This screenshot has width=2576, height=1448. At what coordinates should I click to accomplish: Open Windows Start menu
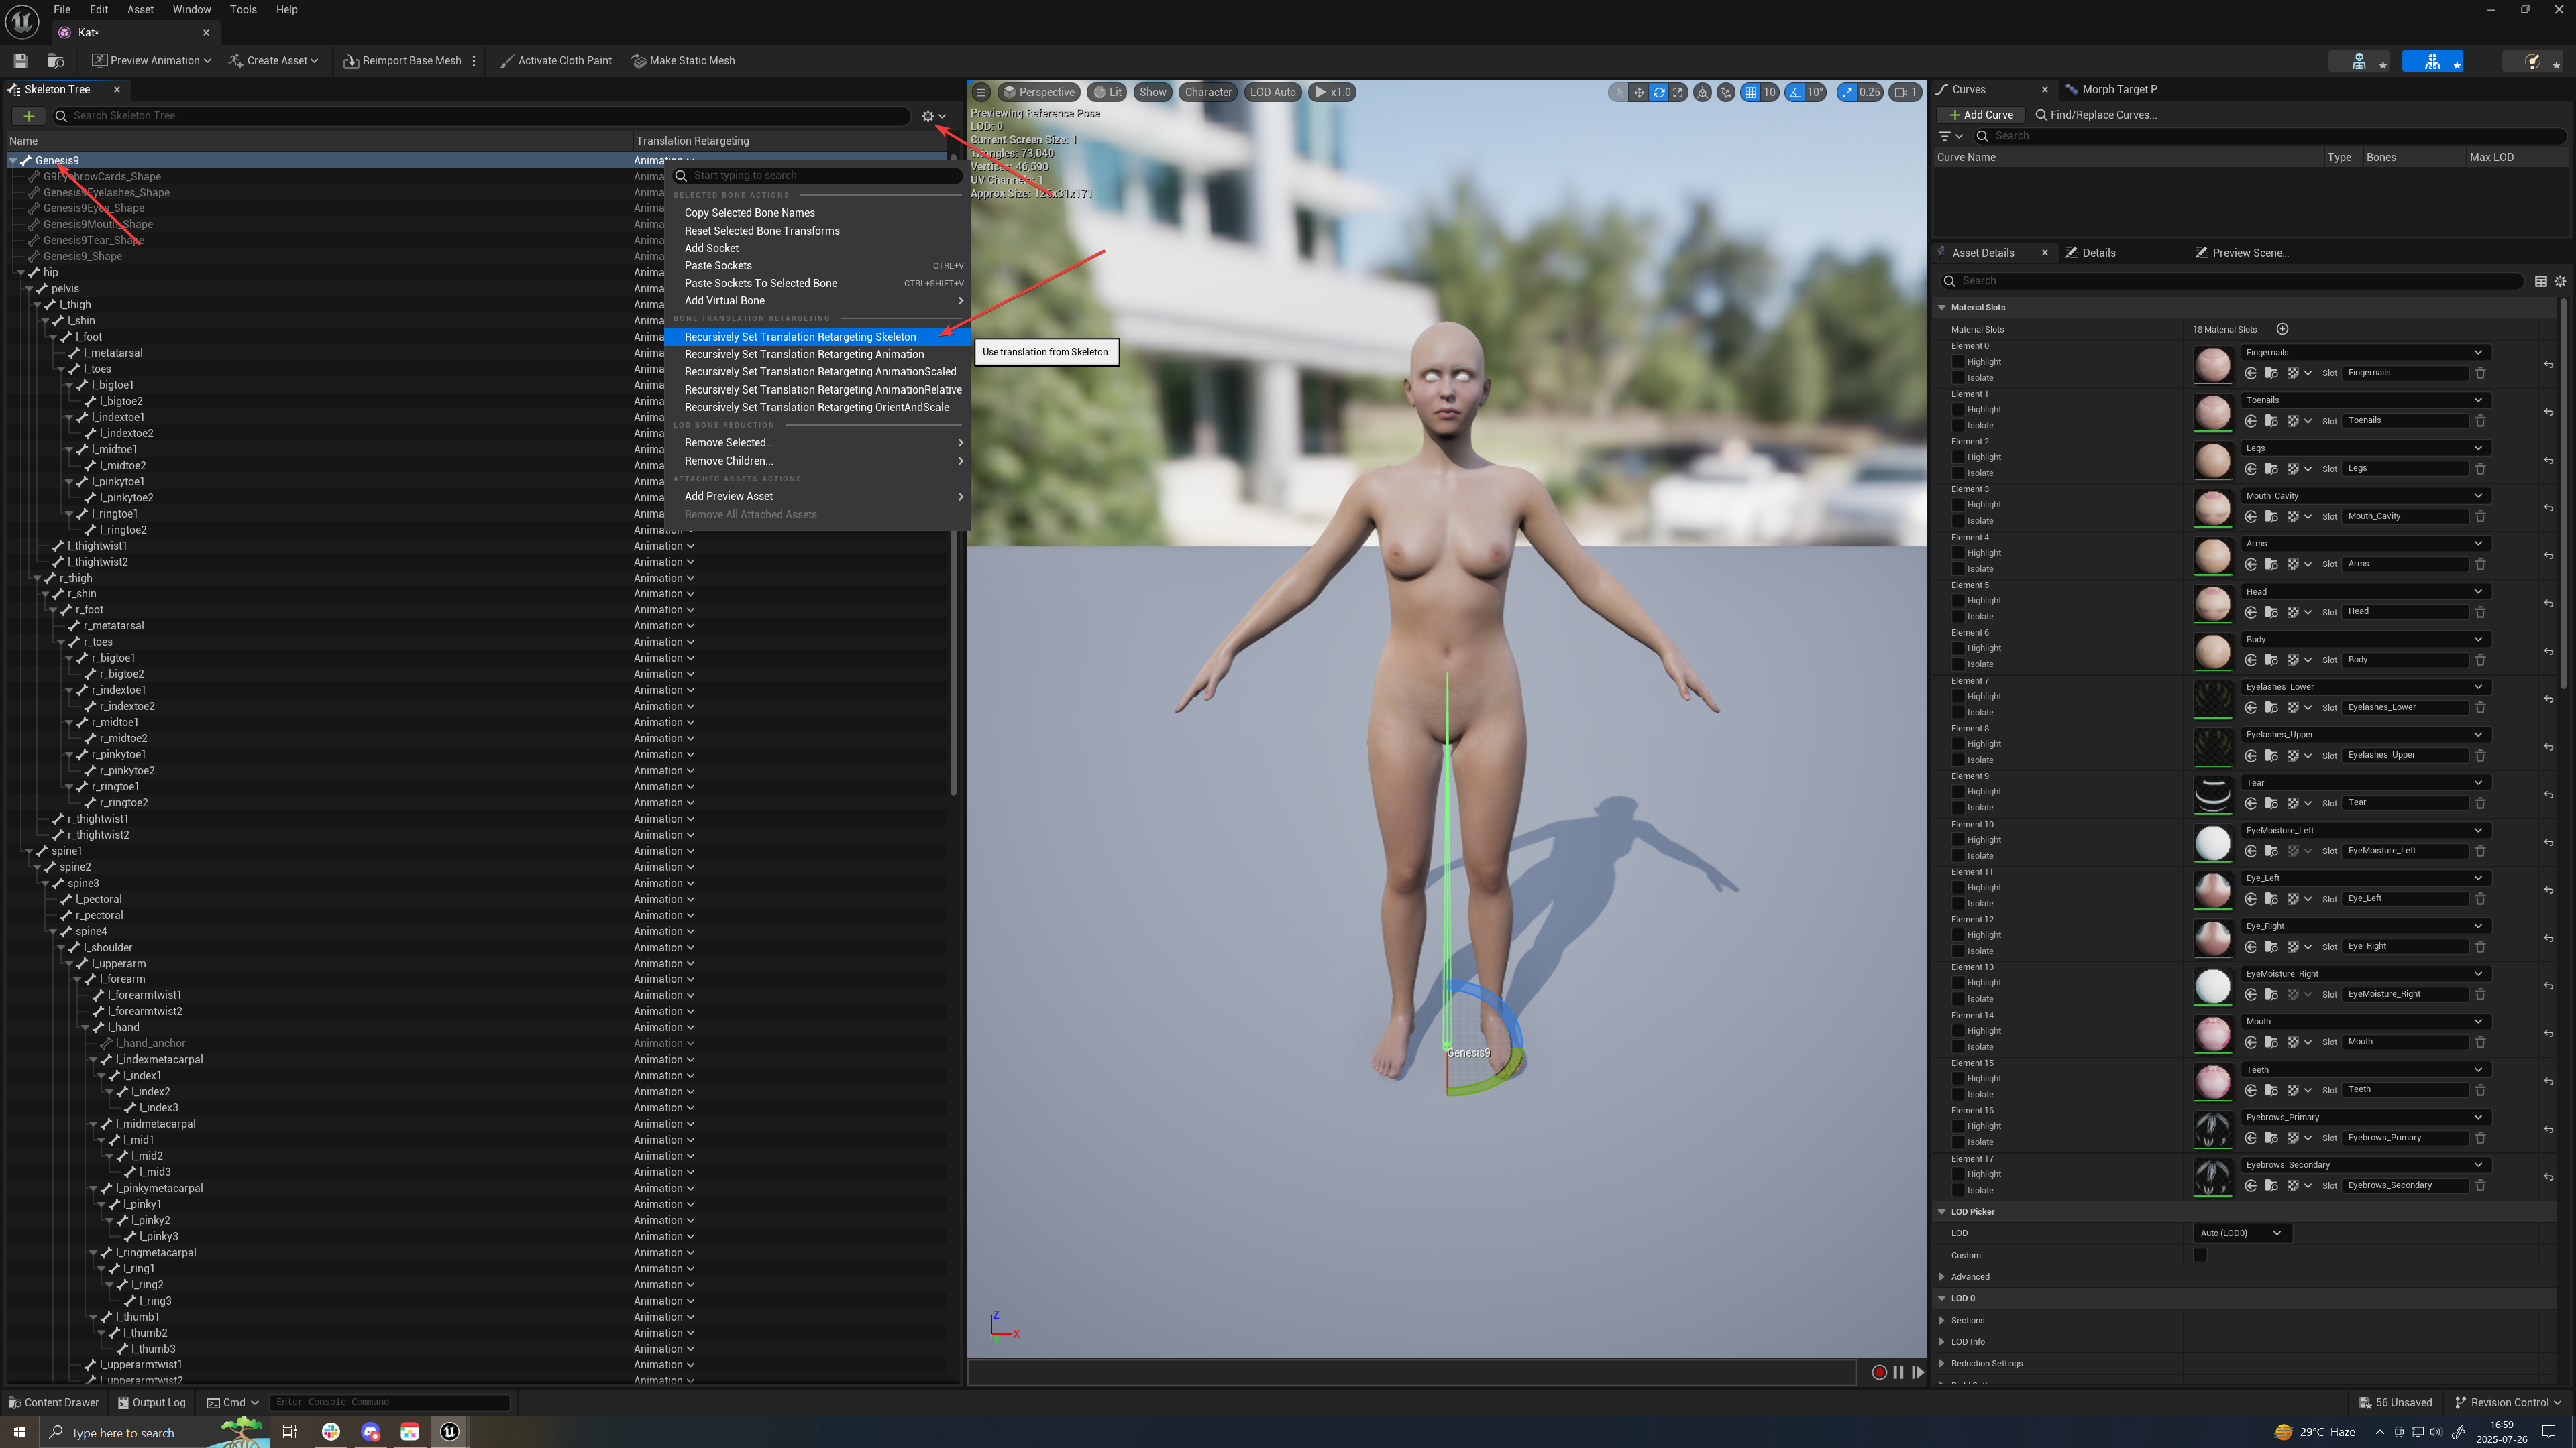[19, 1432]
